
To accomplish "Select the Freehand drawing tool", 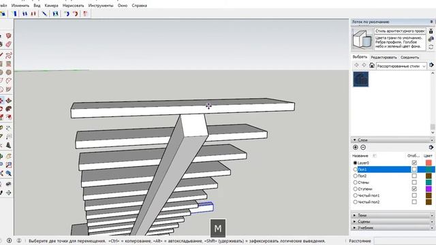I will (x=9, y=55).
